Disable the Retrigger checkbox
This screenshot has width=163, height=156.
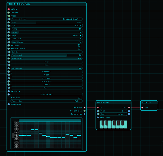click(x=79, y=45)
